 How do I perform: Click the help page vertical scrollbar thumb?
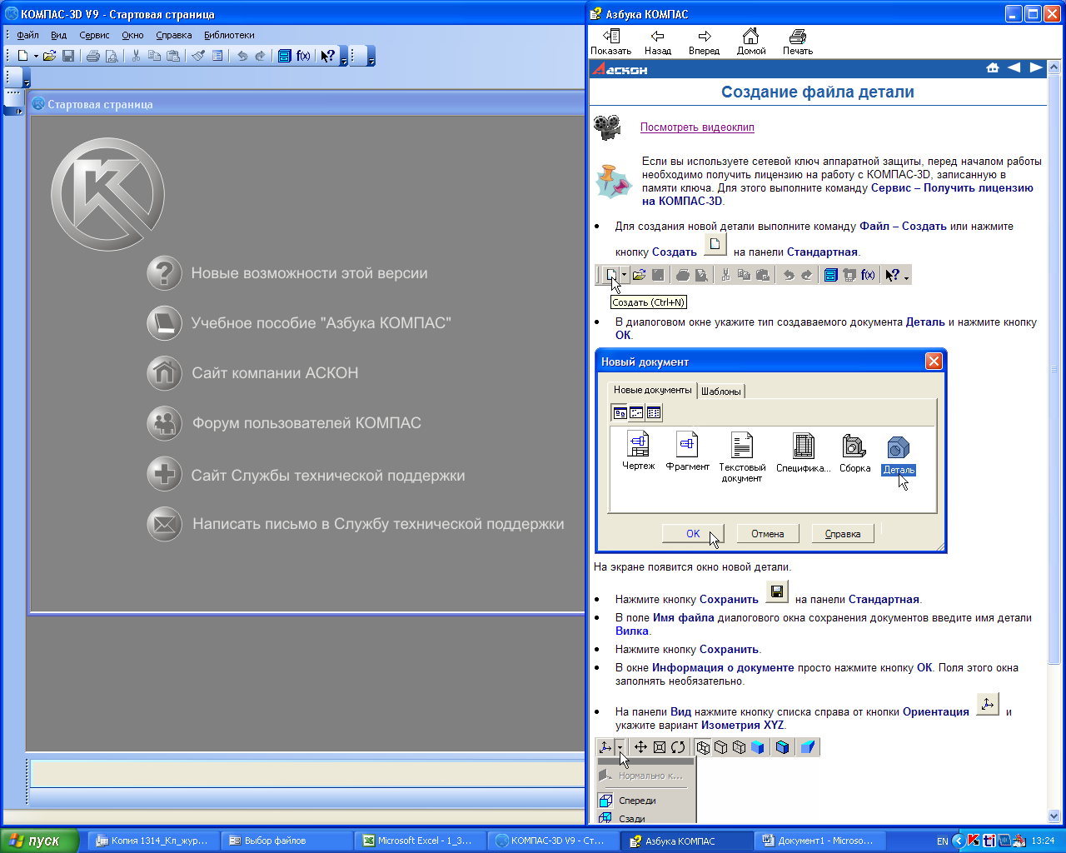[1054, 369]
